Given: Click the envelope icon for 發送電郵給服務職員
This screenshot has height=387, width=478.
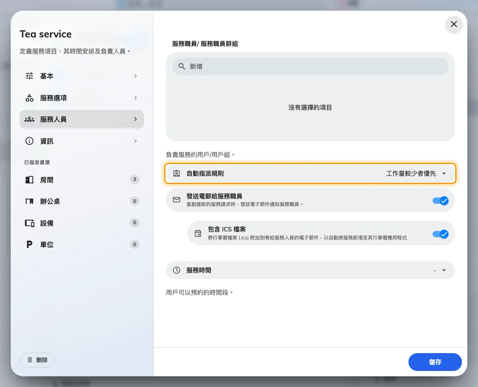Looking at the screenshot, I should (177, 200).
